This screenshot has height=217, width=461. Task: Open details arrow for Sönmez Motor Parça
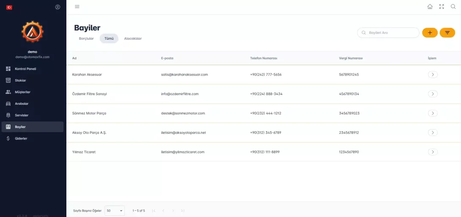[x=433, y=113]
